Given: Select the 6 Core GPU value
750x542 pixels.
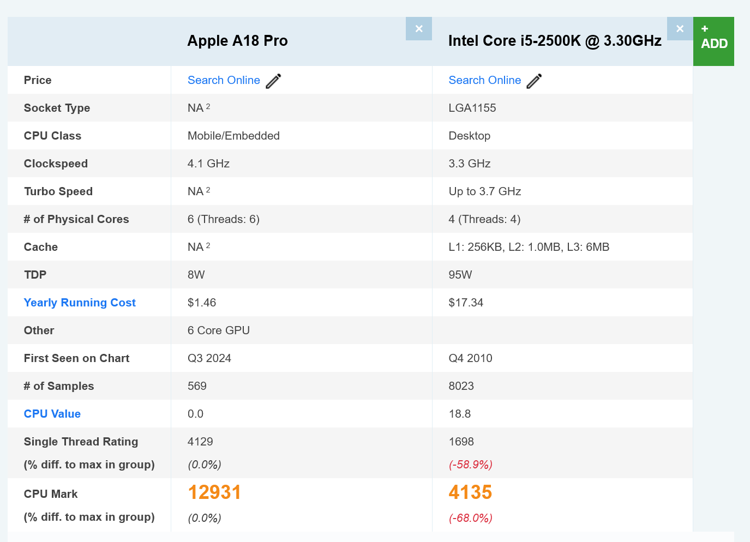Looking at the screenshot, I should tap(219, 330).
